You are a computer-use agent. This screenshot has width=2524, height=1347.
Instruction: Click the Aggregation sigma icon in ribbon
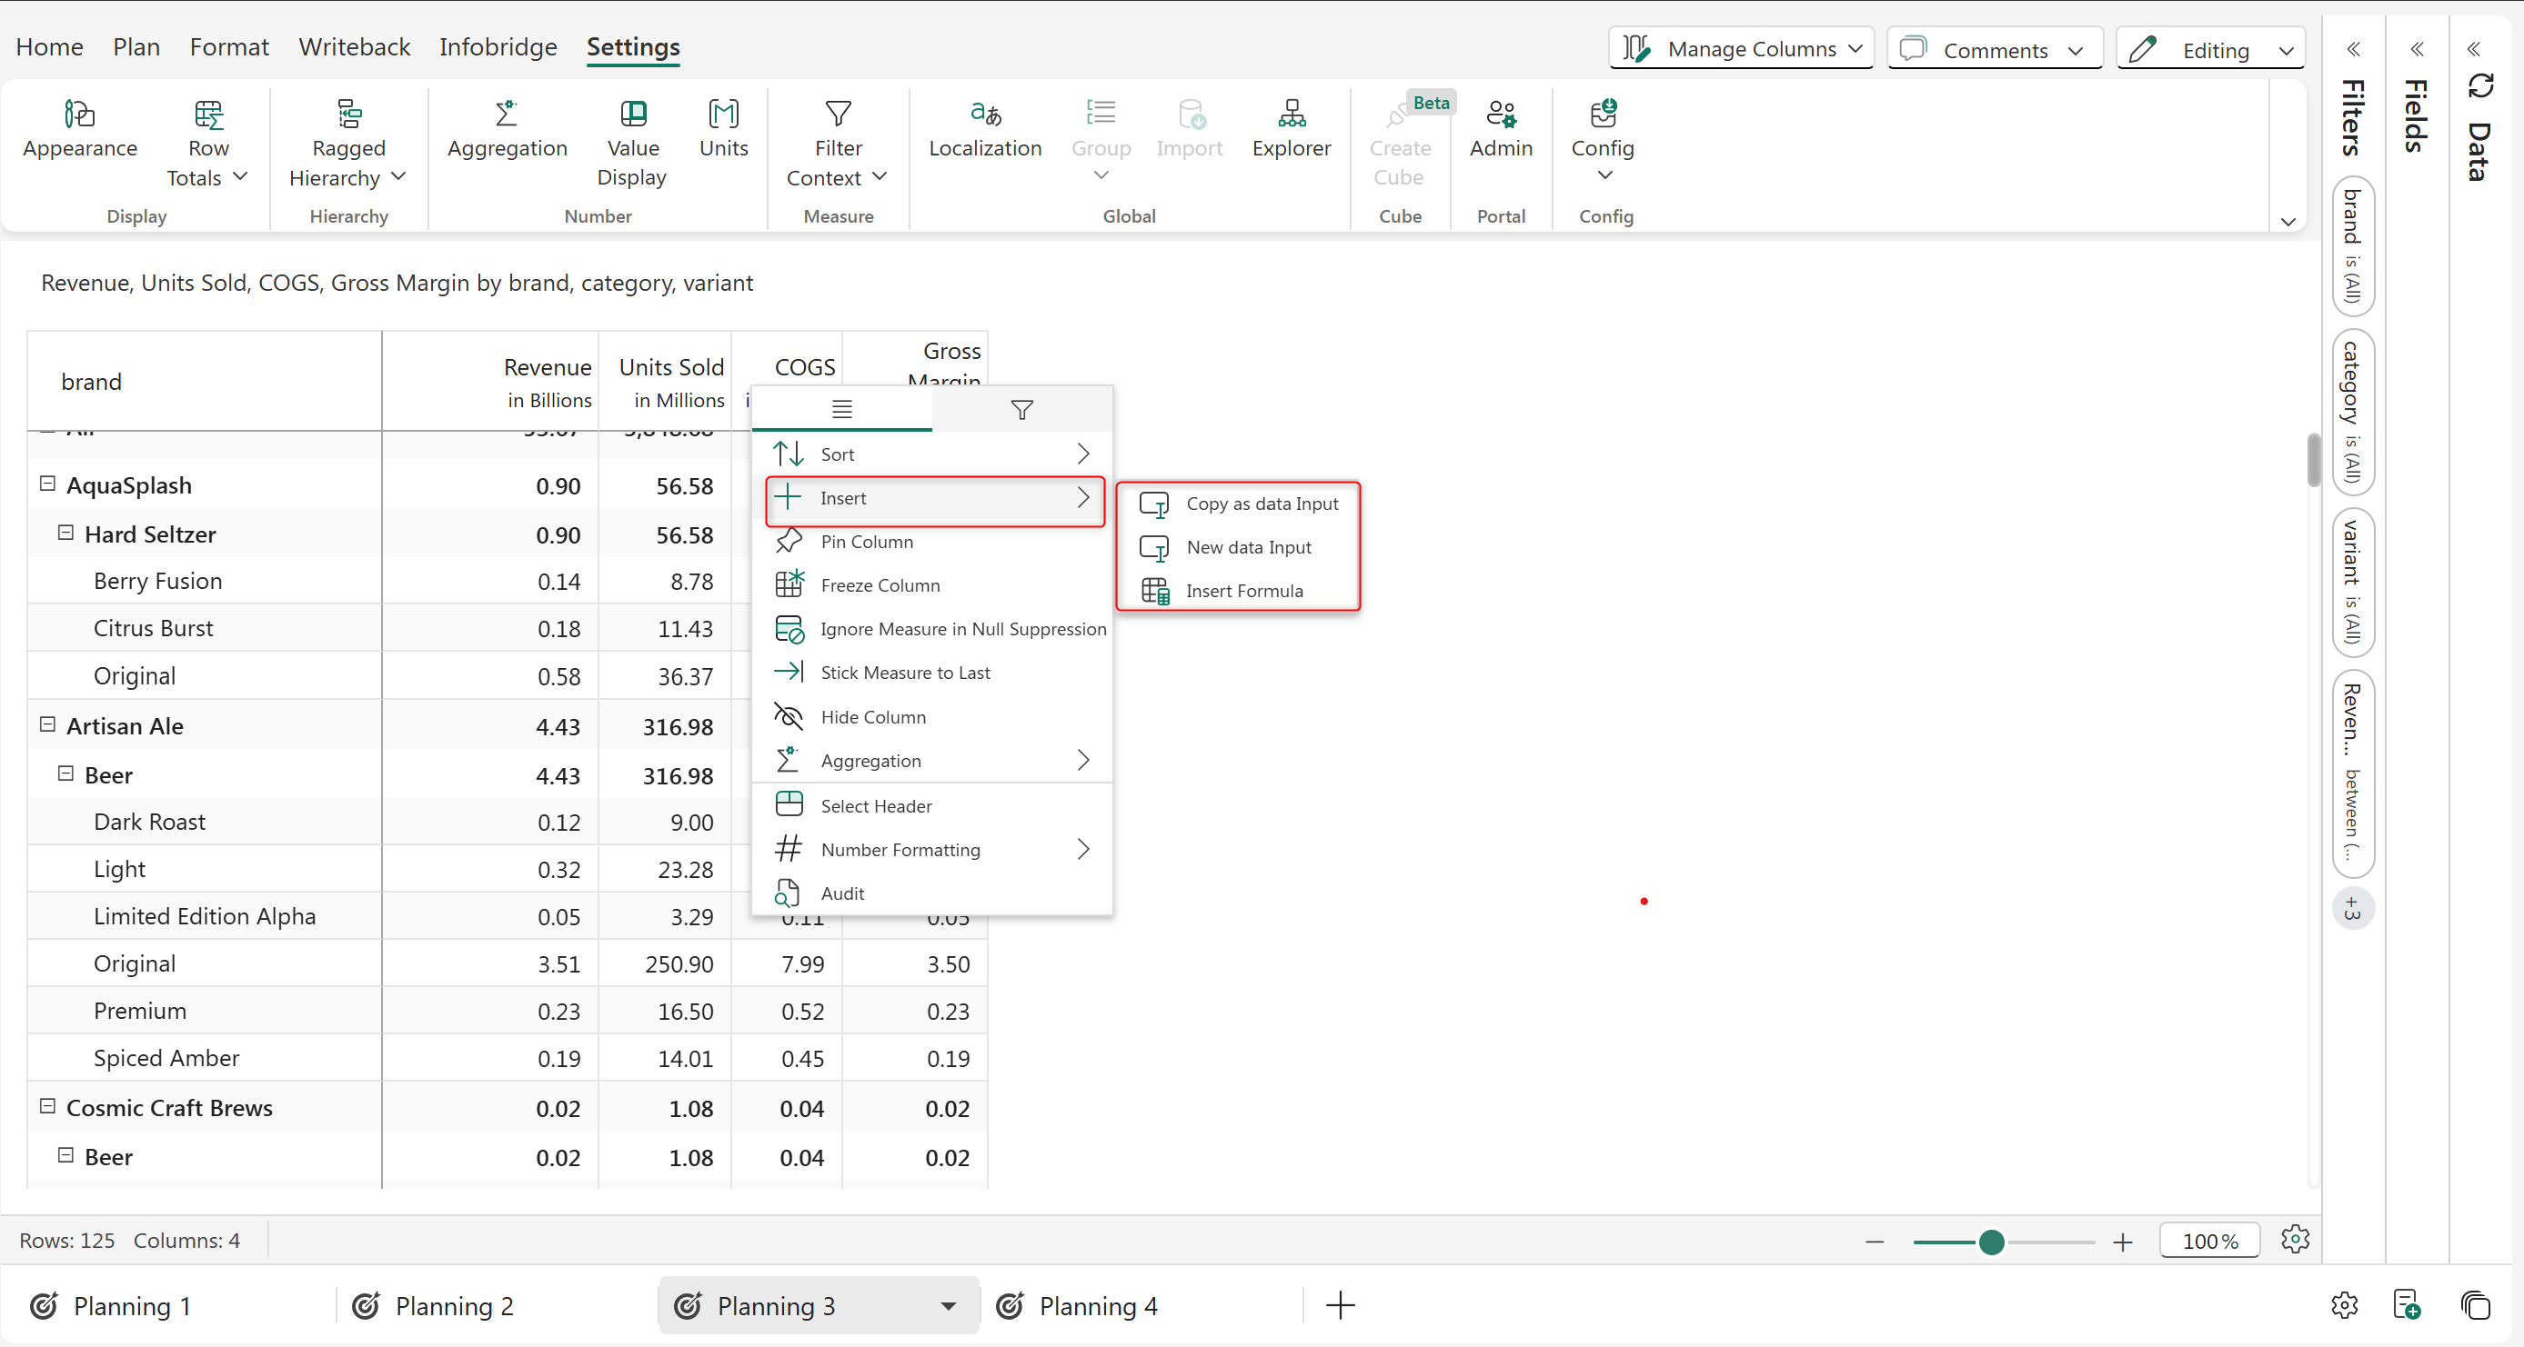[x=506, y=115]
